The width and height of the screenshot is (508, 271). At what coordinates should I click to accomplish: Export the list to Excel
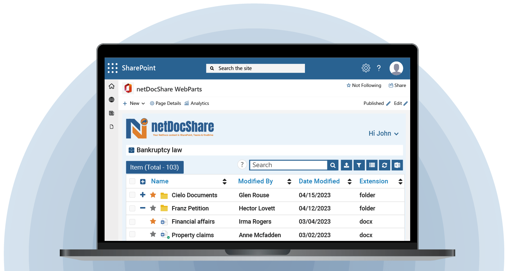click(397, 165)
